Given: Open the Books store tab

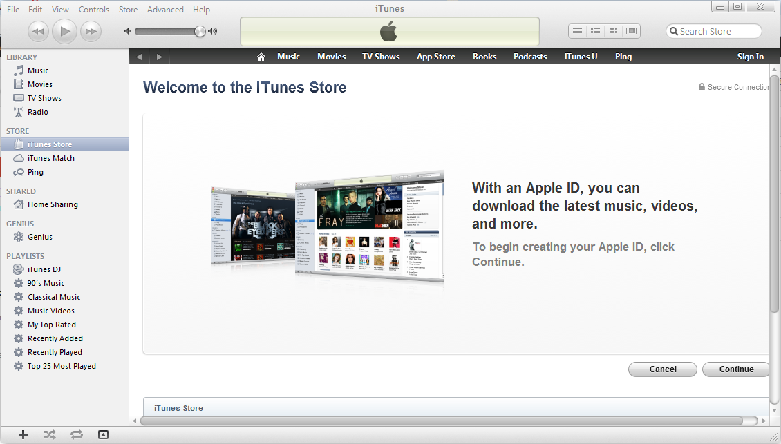Looking at the screenshot, I should point(484,57).
